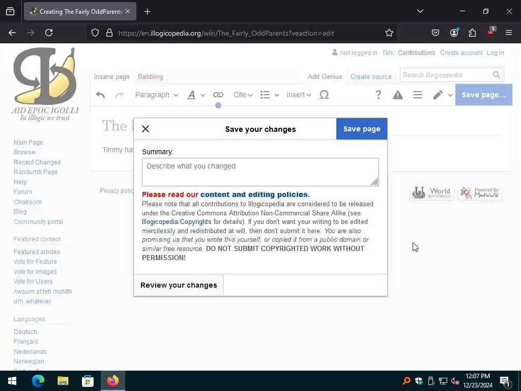This screenshot has height=391, width=521.
Task: Close the Creating The Fairly OddParents tab
Action: point(128,11)
